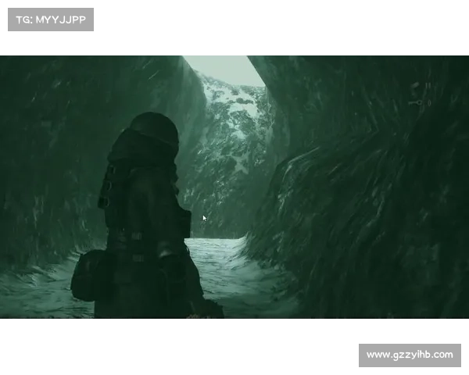This screenshot has height=375, width=469.
Task: Click the key count value 0
Action: (x=429, y=103)
